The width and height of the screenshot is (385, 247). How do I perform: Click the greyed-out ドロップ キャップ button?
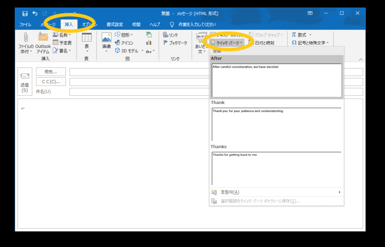point(266,35)
